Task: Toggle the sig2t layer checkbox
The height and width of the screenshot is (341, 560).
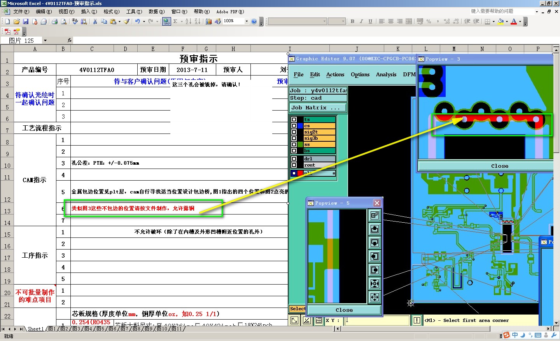Action: tap(294, 132)
